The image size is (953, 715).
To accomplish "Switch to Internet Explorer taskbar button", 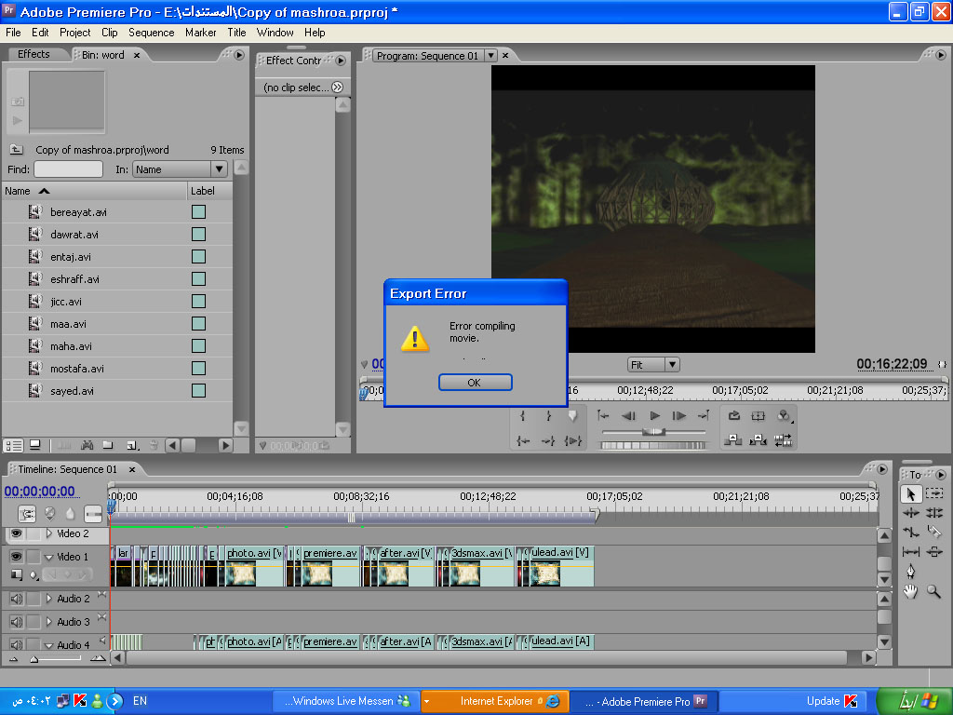I will pos(495,701).
